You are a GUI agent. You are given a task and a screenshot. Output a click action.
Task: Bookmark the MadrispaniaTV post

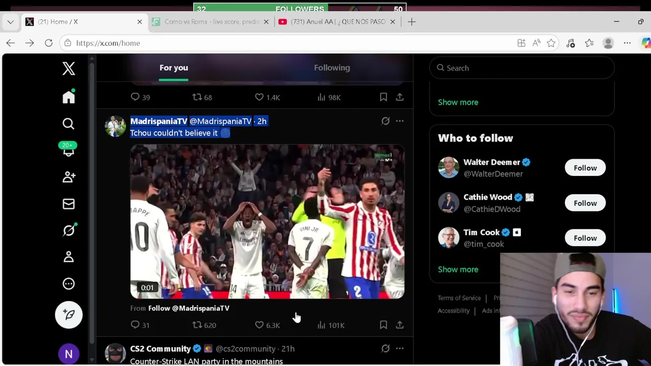click(383, 325)
